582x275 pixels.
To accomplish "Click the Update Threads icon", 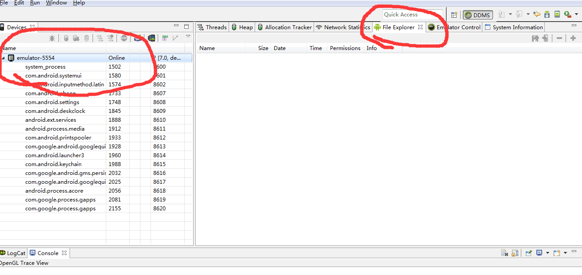I will tap(100, 39).
